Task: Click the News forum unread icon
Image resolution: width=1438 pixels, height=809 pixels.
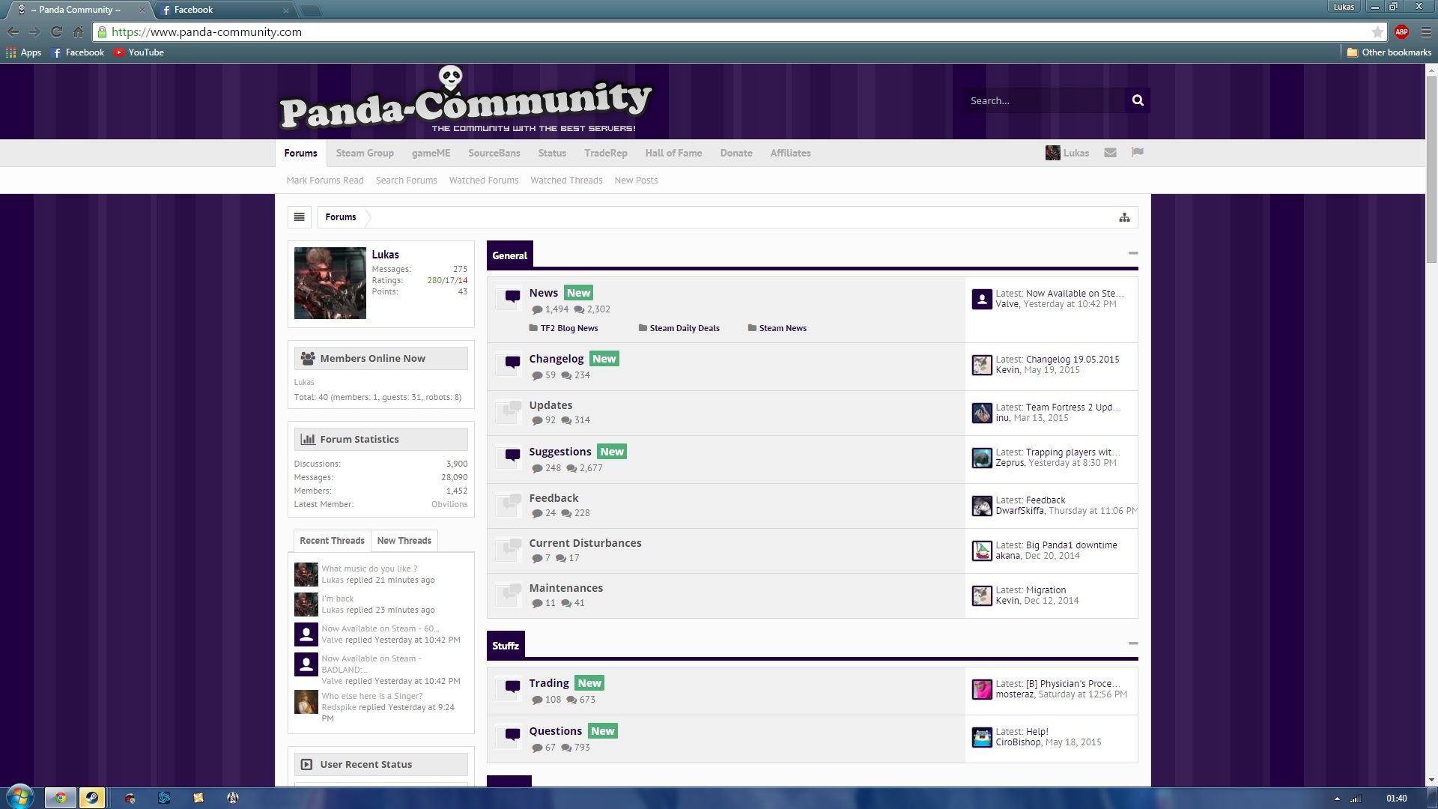Action: point(512,297)
